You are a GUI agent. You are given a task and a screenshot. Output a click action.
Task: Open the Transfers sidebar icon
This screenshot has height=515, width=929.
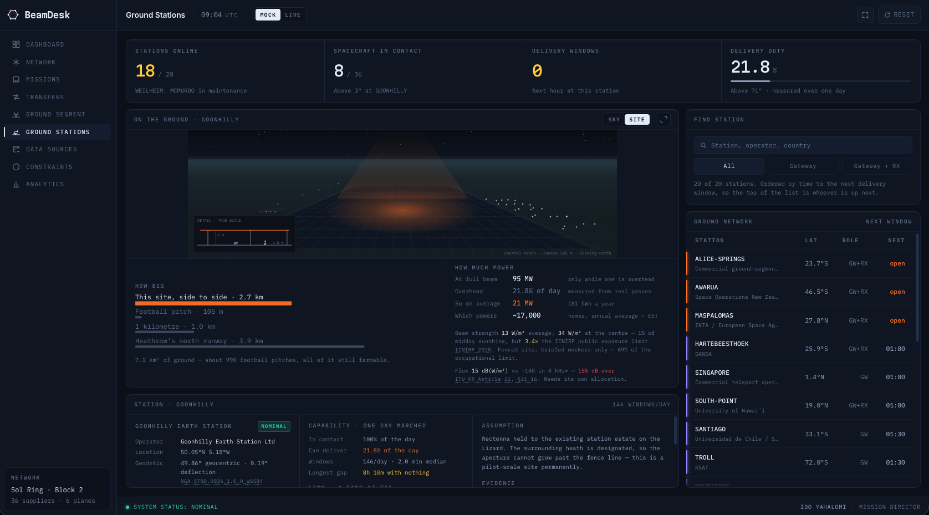pos(16,97)
